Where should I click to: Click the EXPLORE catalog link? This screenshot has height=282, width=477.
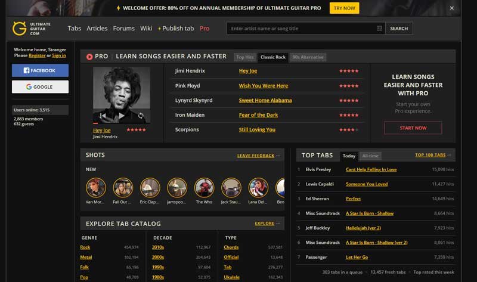tap(264, 224)
